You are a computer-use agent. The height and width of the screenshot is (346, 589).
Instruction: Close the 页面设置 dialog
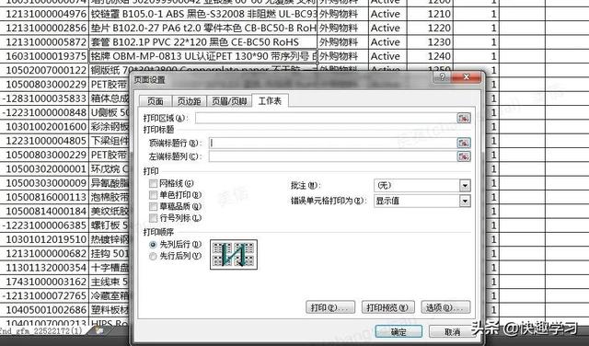[x=466, y=77]
